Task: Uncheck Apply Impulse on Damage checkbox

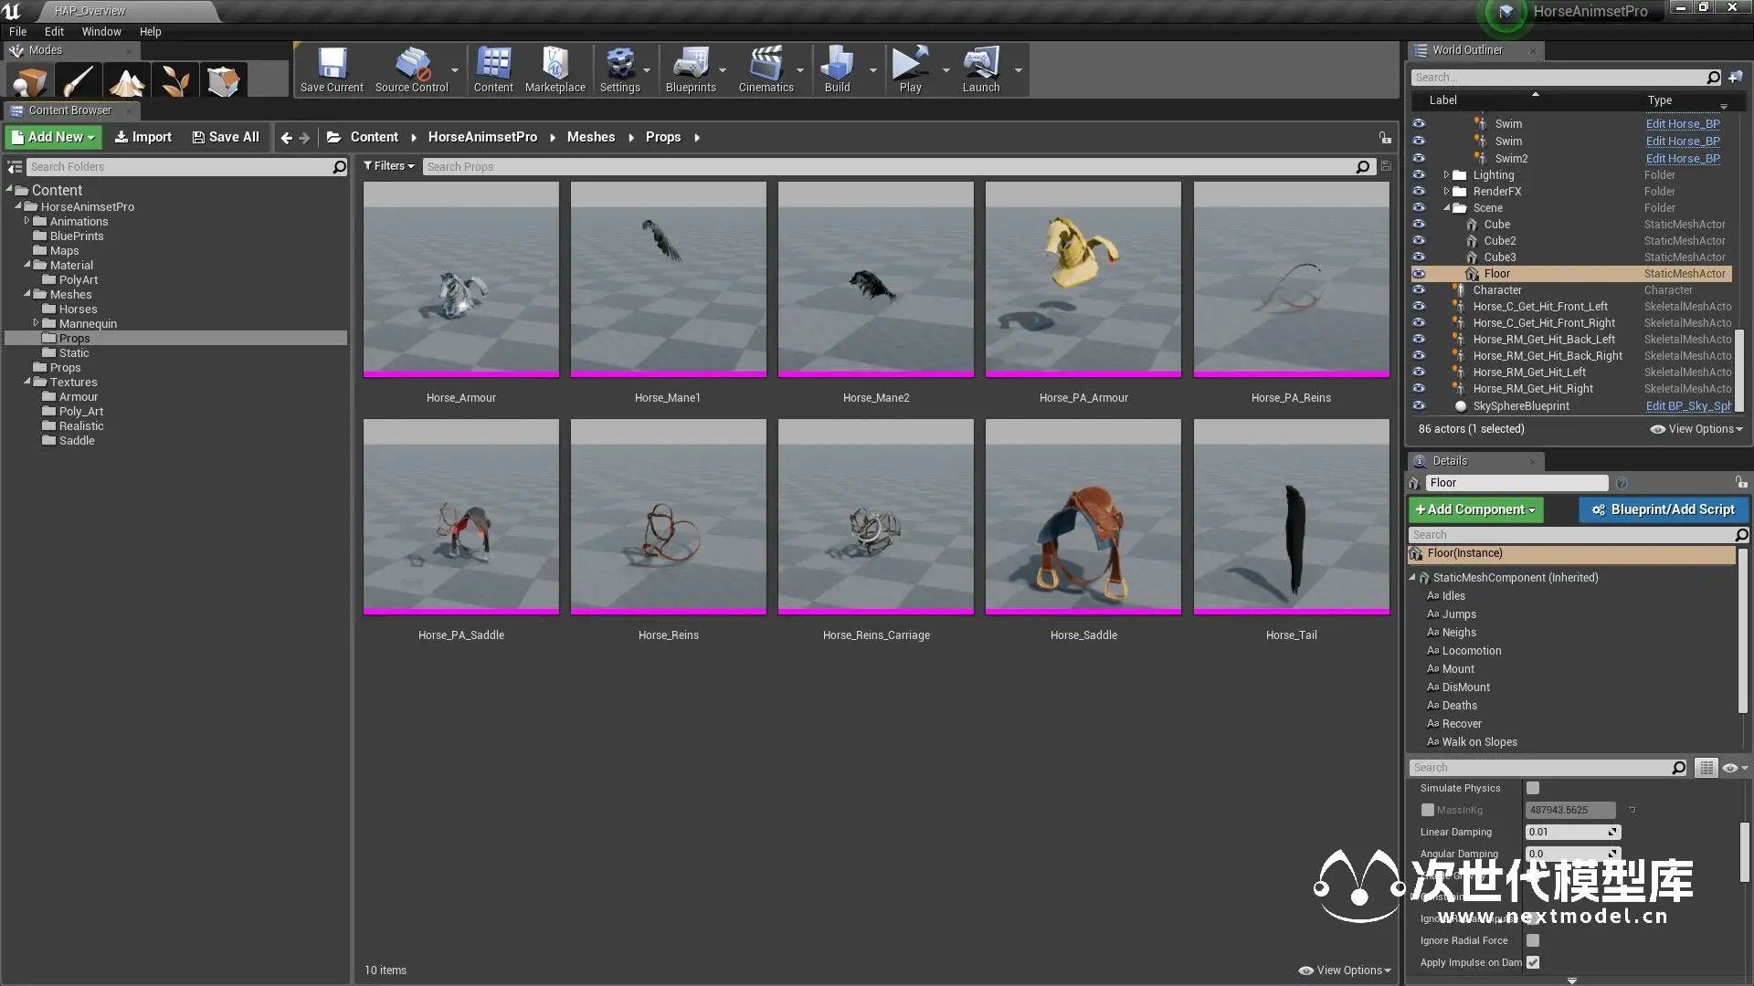Action: point(1533,962)
